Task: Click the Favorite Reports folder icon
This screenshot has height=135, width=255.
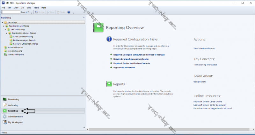Action: [5, 51]
